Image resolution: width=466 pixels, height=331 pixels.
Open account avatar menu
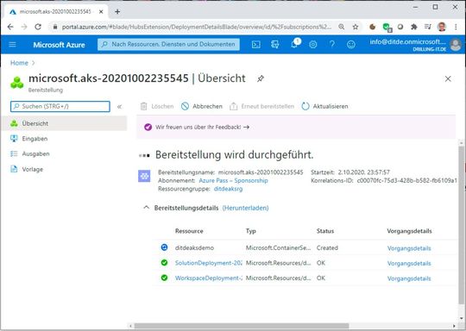click(456, 45)
